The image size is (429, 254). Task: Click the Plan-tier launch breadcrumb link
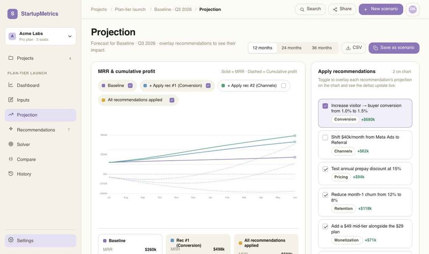130,9
